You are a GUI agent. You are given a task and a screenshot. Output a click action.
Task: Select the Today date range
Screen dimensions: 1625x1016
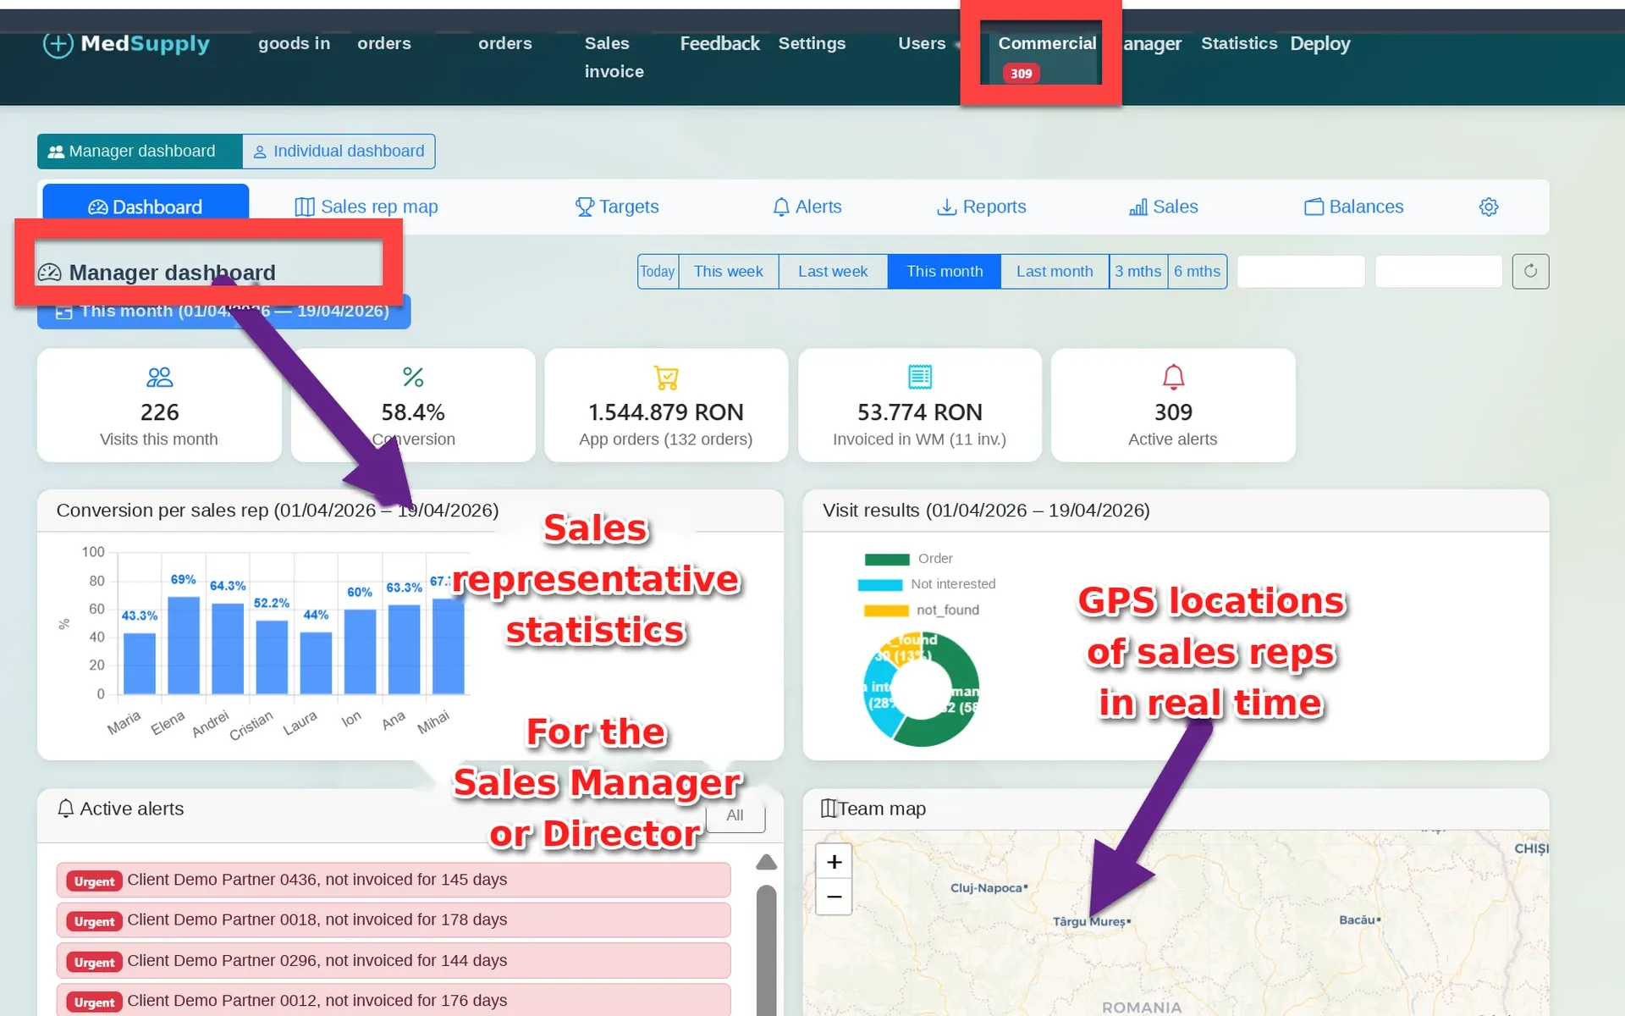pyautogui.click(x=658, y=272)
